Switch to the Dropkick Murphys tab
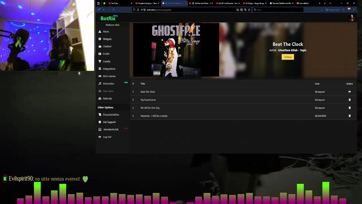Viewport: 362px width, 204px height. pyautogui.click(x=147, y=3)
